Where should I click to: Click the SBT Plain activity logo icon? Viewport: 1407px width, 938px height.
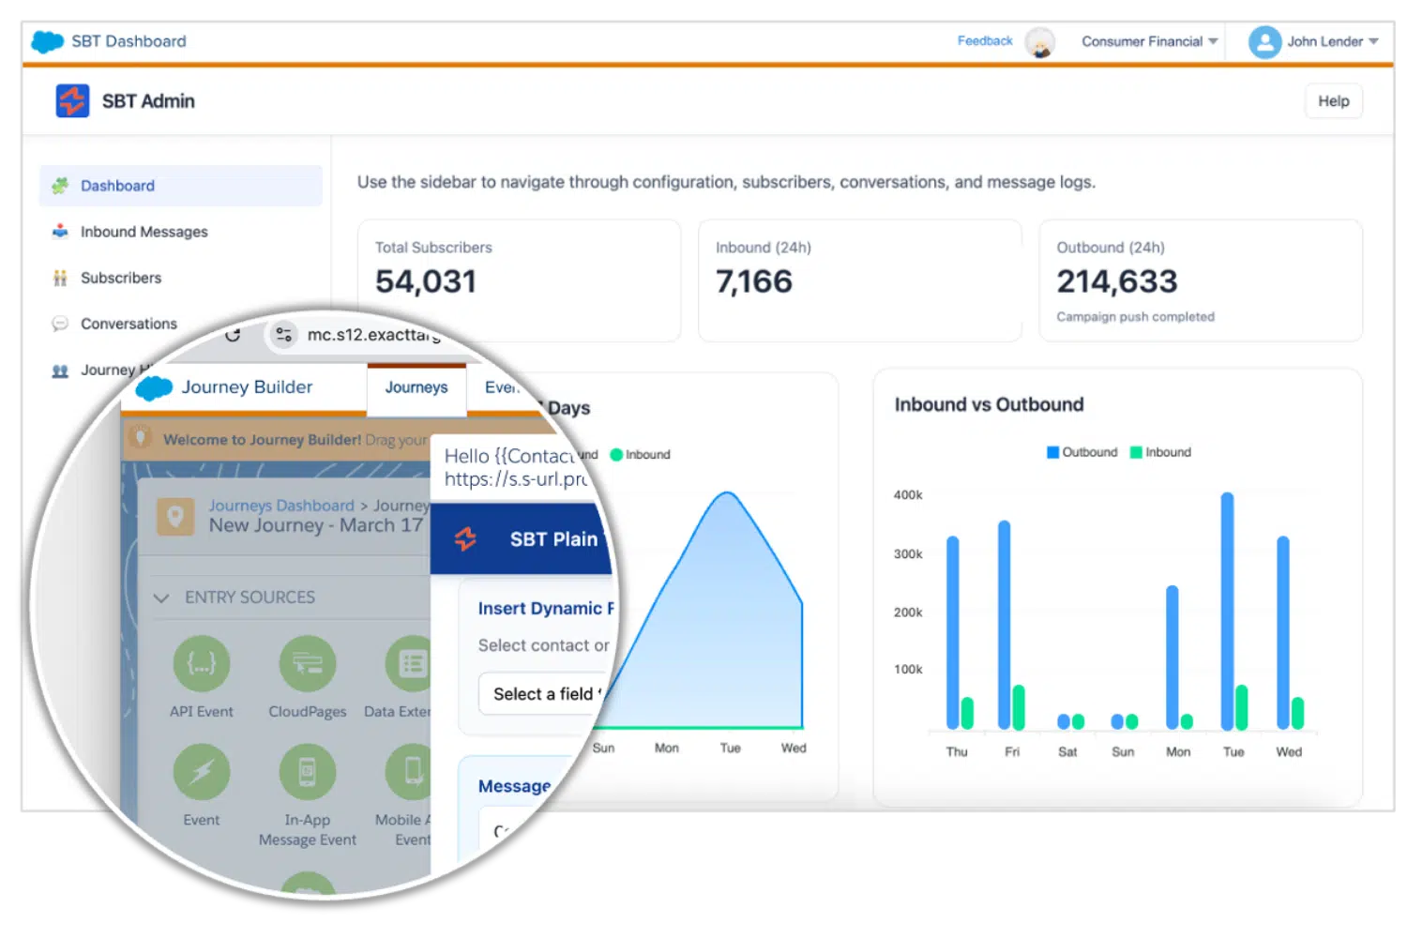point(466,538)
